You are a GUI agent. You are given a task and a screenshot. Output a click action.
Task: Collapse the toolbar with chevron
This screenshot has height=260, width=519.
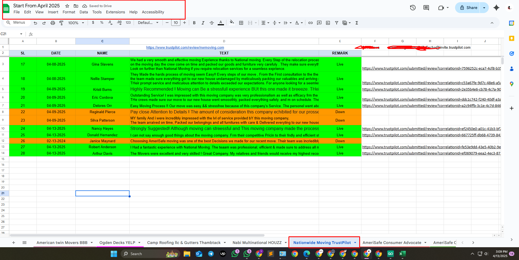(492, 23)
